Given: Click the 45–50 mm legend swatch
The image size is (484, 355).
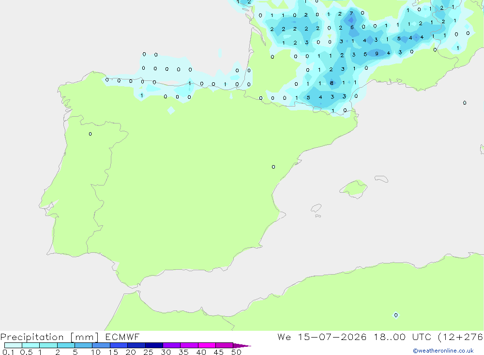Looking at the screenshot, I should (224, 345).
